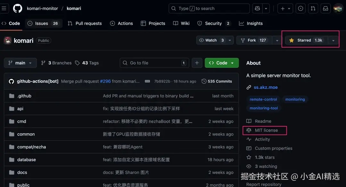Open the compat/nezha folder
This screenshot has width=346, height=187.
click(x=31, y=147)
